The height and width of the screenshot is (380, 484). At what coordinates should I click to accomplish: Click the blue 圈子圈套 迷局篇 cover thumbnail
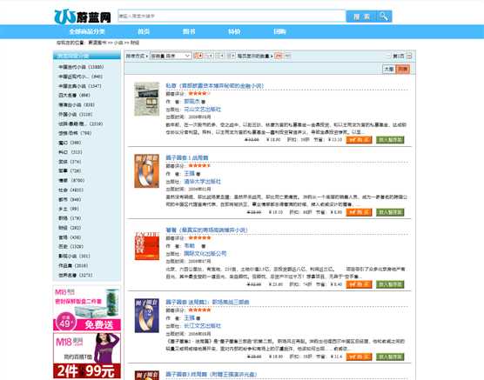point(146,316)
